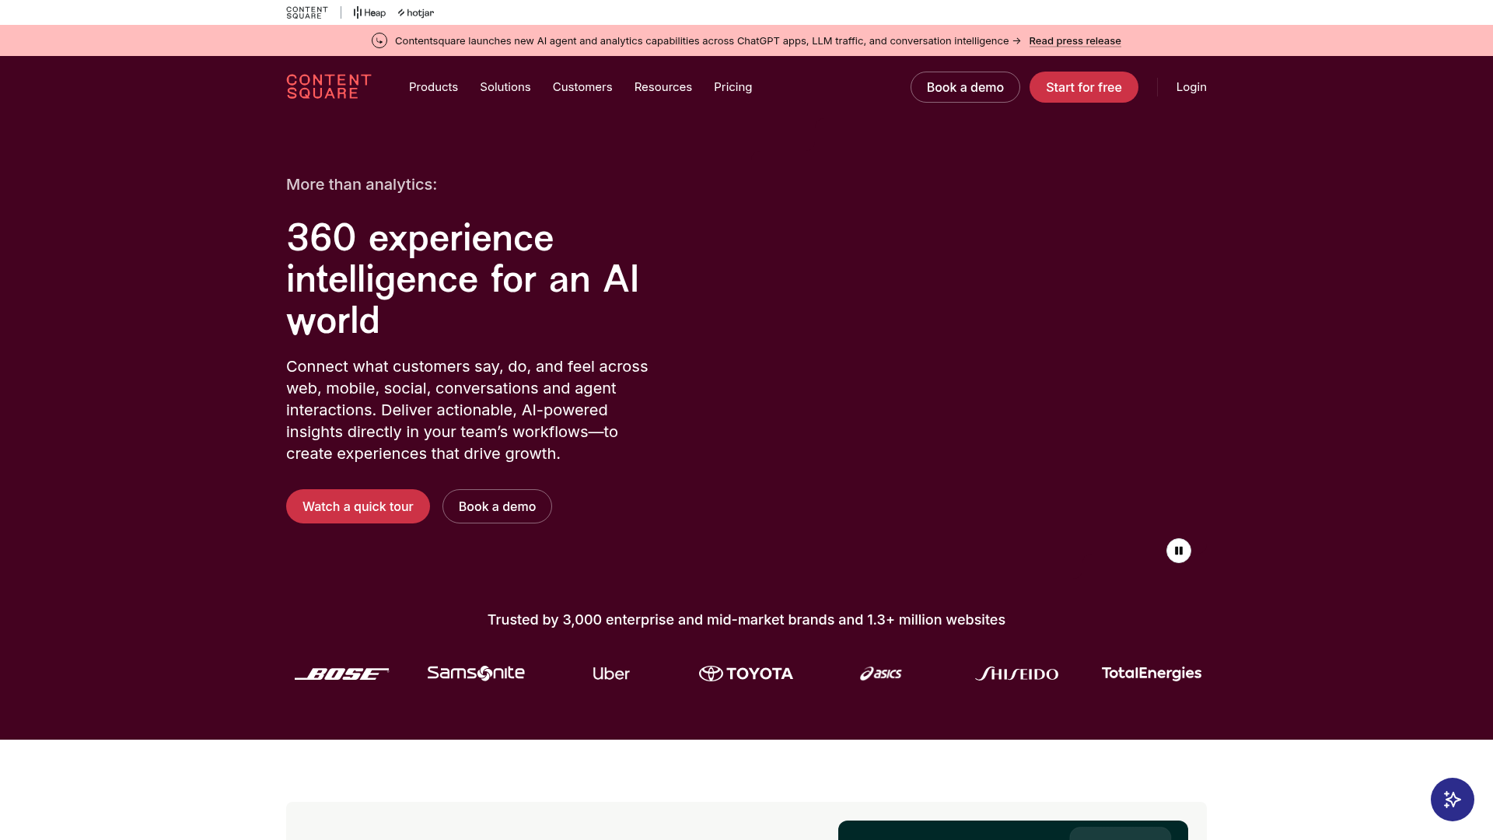This screenshot has width=1493, height=840.
Task: Open the Customers menu
Action: pyautogui.click(x=582, y=87)
